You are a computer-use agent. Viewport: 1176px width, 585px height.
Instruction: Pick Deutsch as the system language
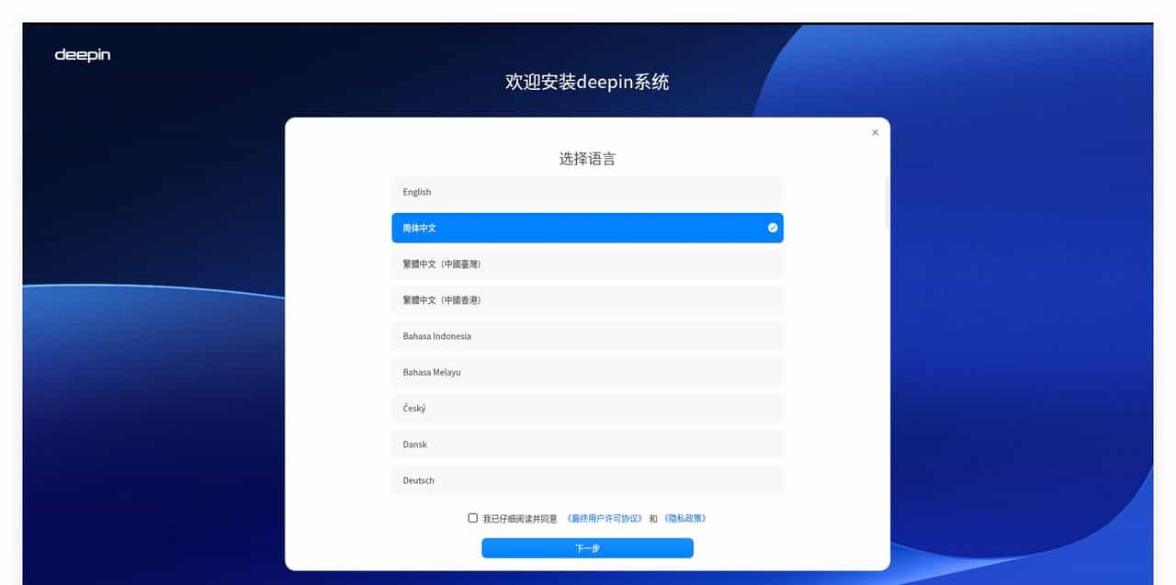(x=587, y=479)
